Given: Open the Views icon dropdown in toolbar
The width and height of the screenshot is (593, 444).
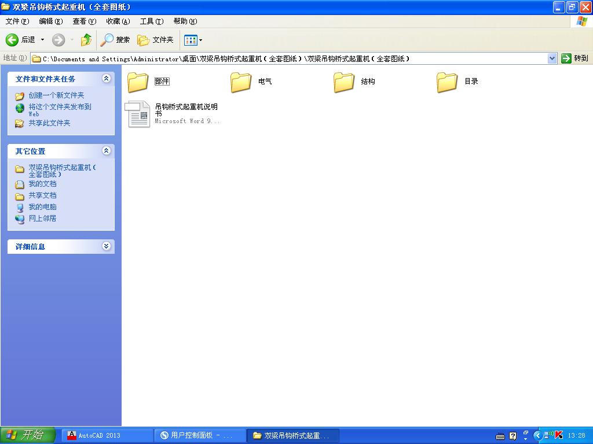Looking at the screenshot, I should [x=193, y=40].
